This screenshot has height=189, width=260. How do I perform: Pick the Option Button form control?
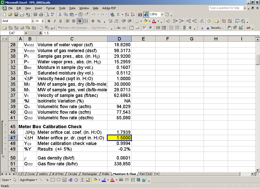click(x=151, y=28)
